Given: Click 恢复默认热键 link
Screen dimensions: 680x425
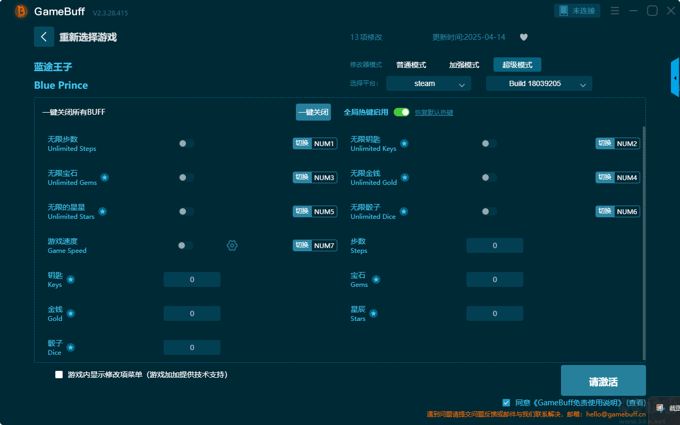Looking at the screenshot, I should tap(434, 113).
